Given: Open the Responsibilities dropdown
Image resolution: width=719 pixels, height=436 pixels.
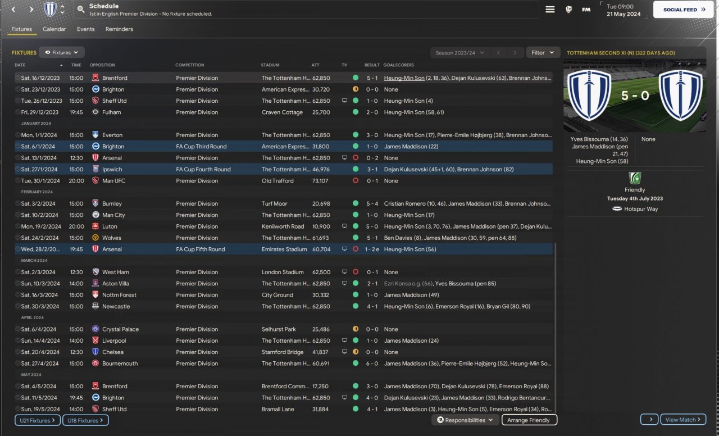Looking at the screenshot, I should click(465, 420).
